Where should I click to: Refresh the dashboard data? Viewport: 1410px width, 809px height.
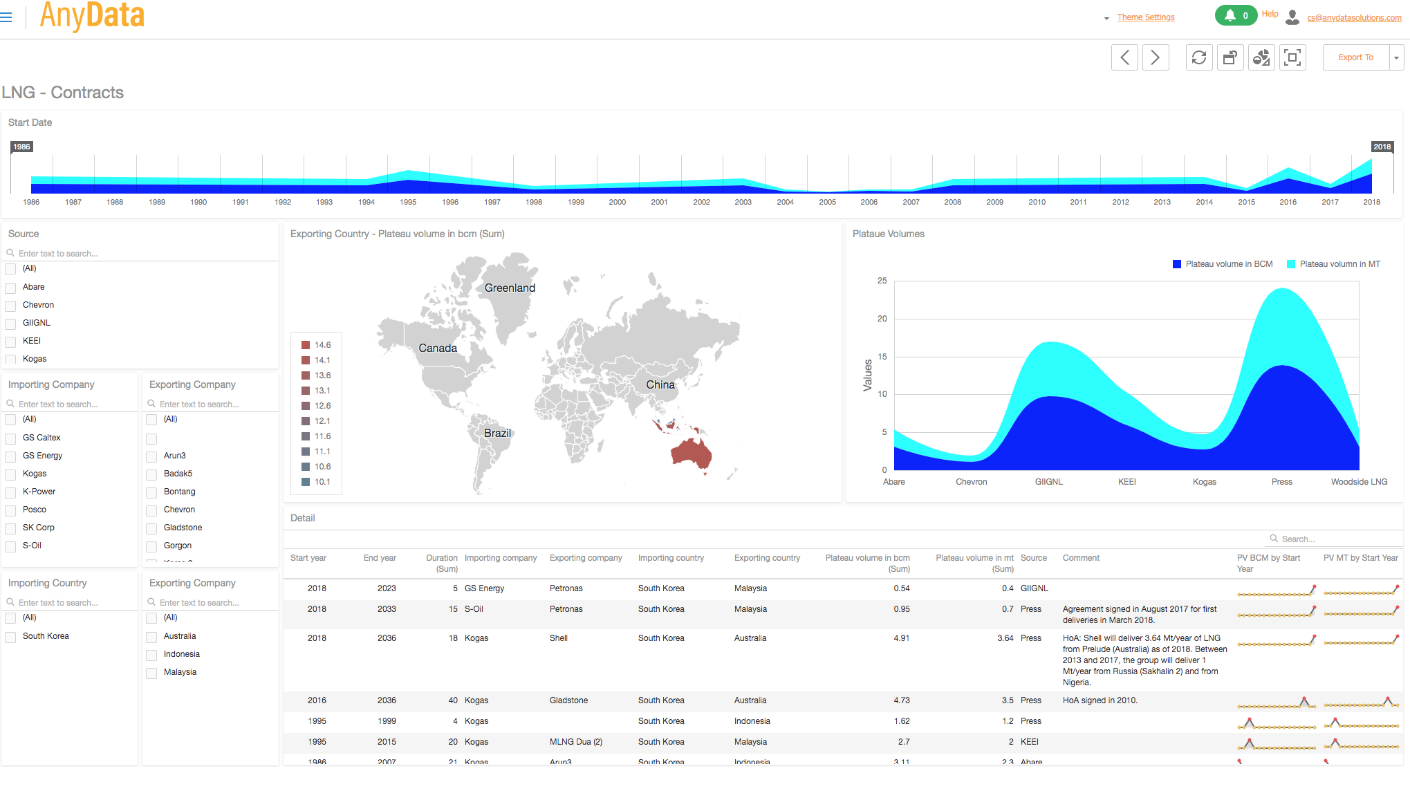(1199, 57)
